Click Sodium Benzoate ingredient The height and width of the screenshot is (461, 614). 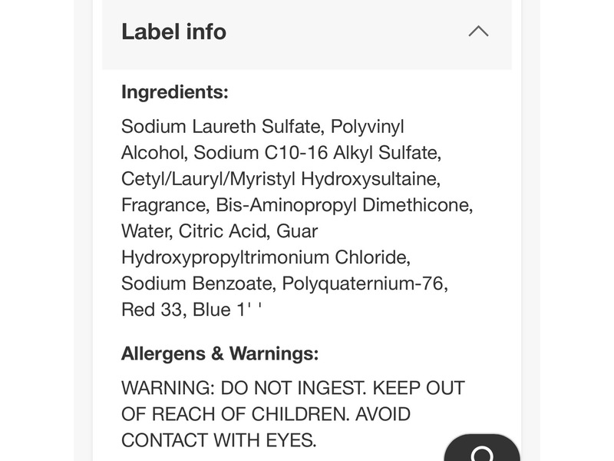click(x=196, y=284)
